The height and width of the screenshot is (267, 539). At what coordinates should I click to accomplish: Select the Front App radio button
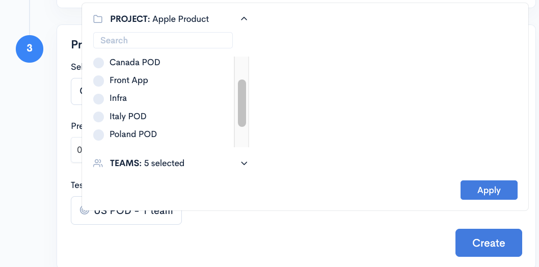pos(99,81)
